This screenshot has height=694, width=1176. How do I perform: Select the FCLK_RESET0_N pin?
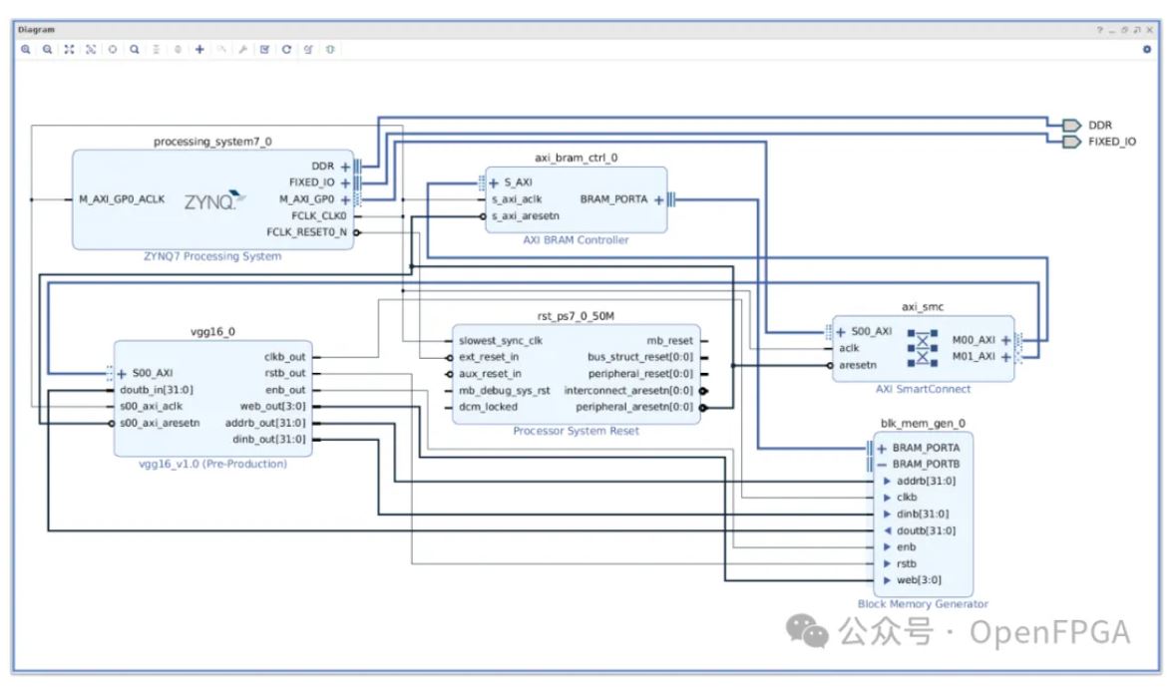307,232
